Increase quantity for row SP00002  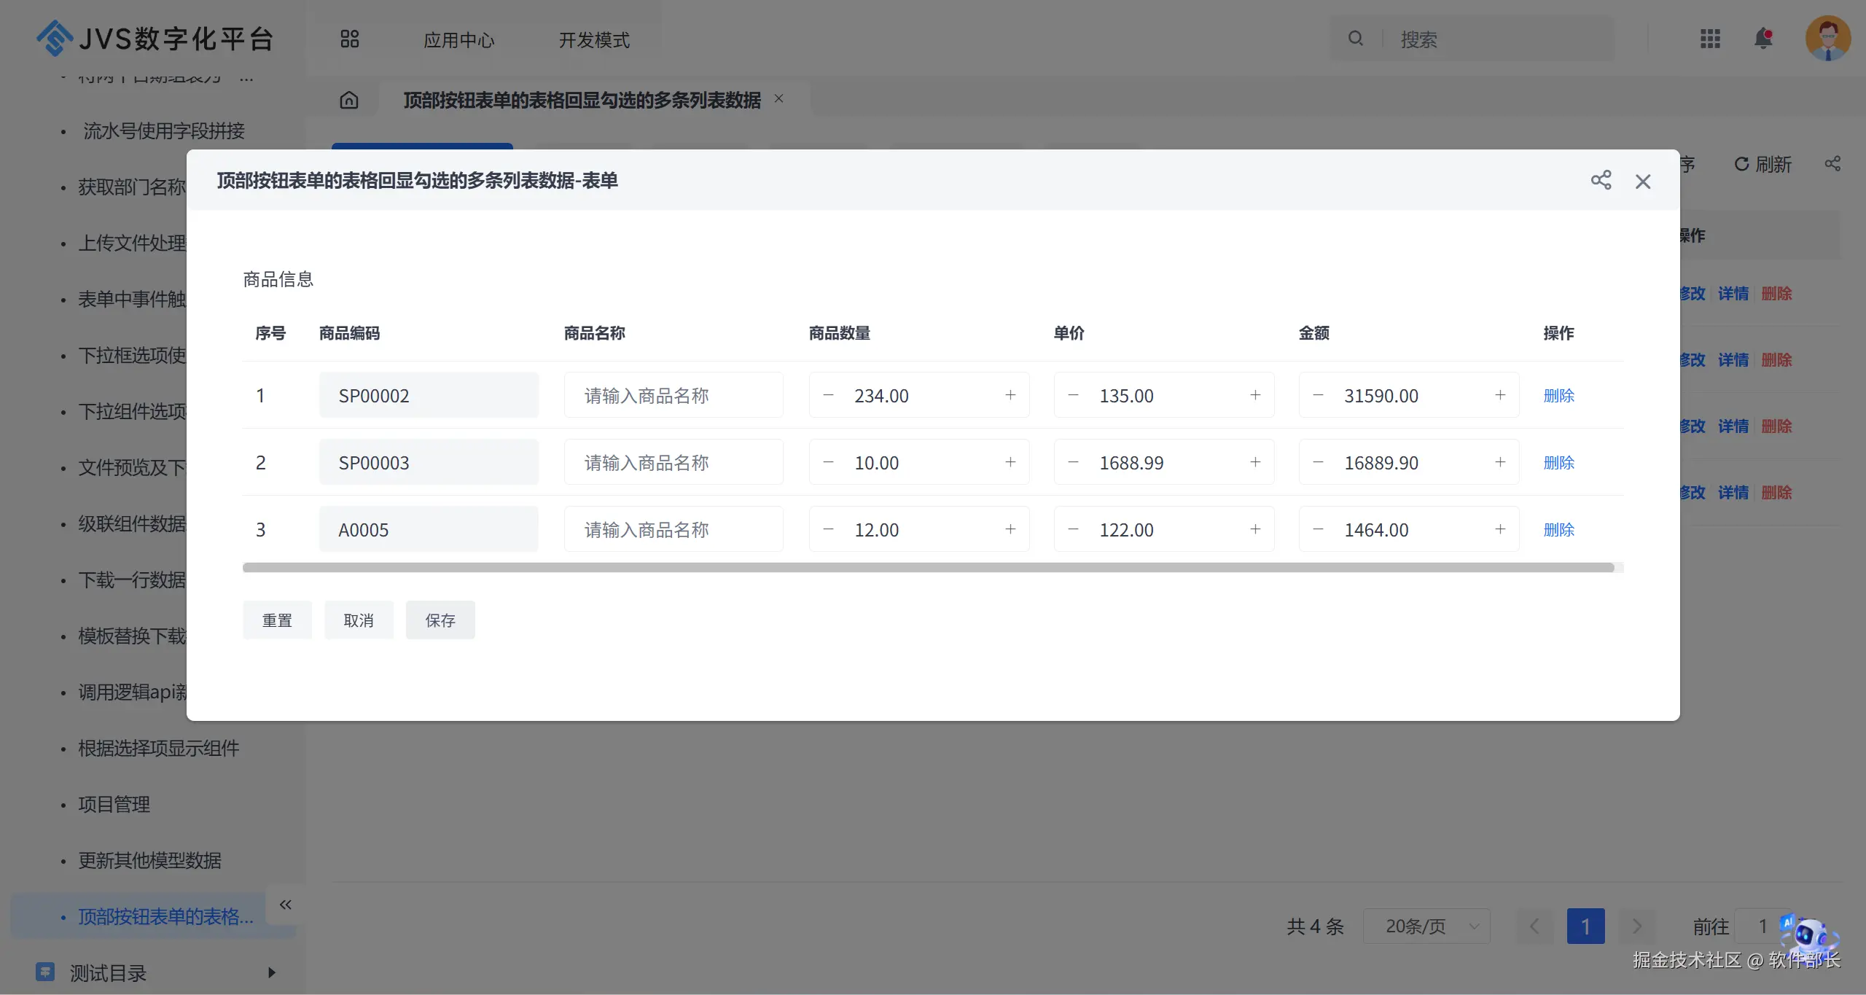coord(1010,395)
